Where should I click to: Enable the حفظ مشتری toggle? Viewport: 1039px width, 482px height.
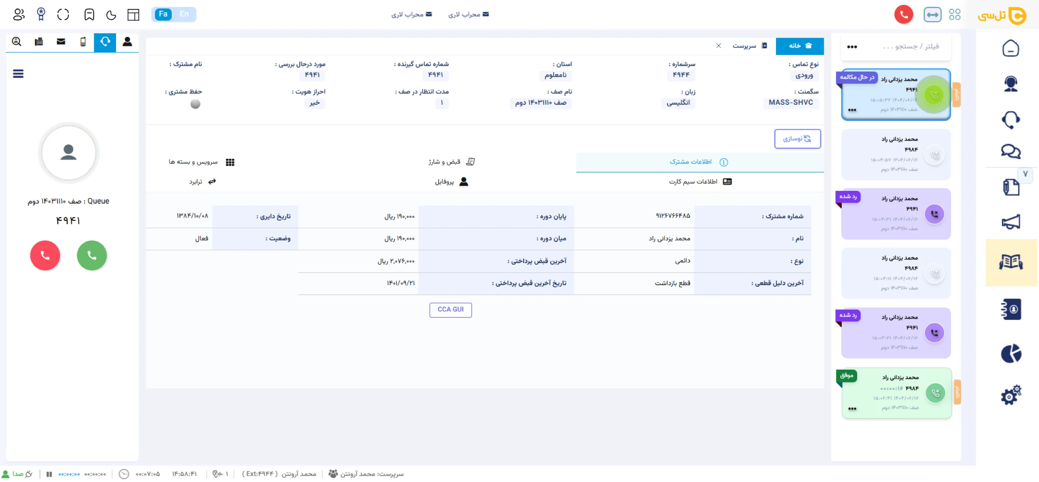[x=195, y=104]
